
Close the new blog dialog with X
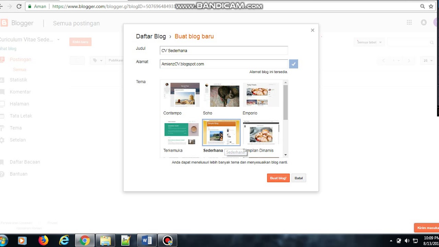(312, 30)
